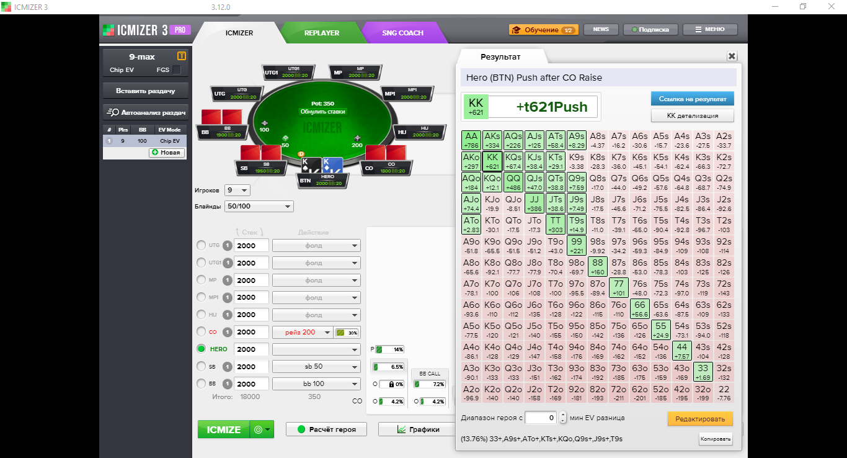Click the KK детализация button
This screenshot has height=458, width=847.
692,115
